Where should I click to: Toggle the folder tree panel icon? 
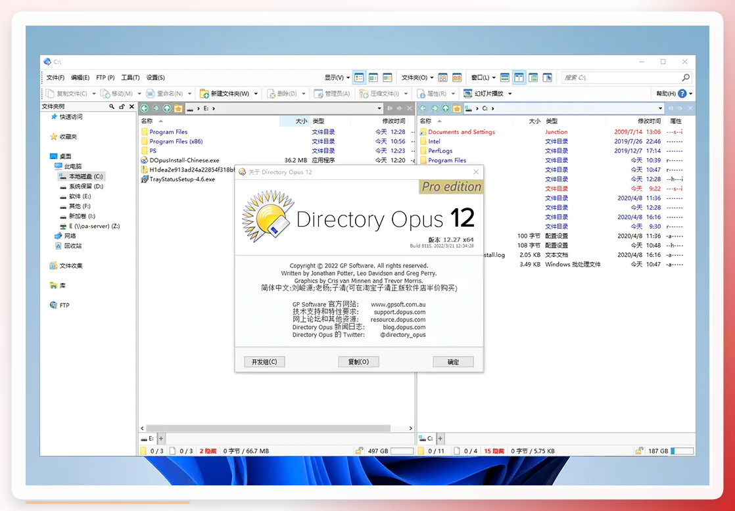click(x=533, y=78)
